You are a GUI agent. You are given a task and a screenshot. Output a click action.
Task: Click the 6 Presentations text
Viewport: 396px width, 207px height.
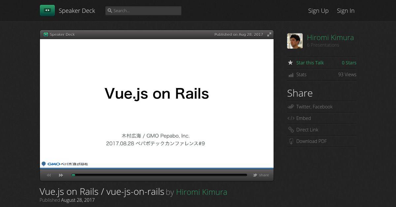coord(323,45)
